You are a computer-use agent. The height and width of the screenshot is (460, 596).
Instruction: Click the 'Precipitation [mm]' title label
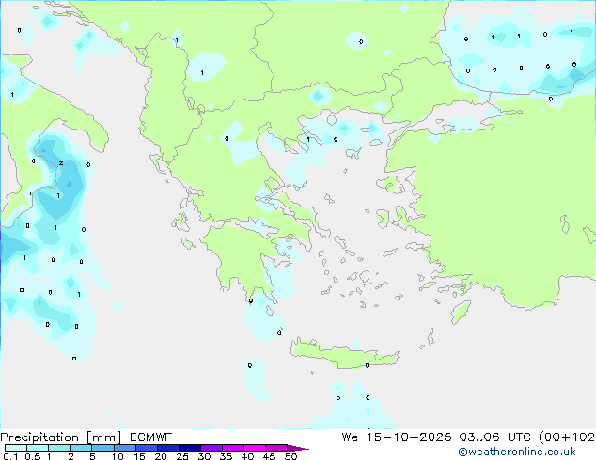[x=61, y=437]
